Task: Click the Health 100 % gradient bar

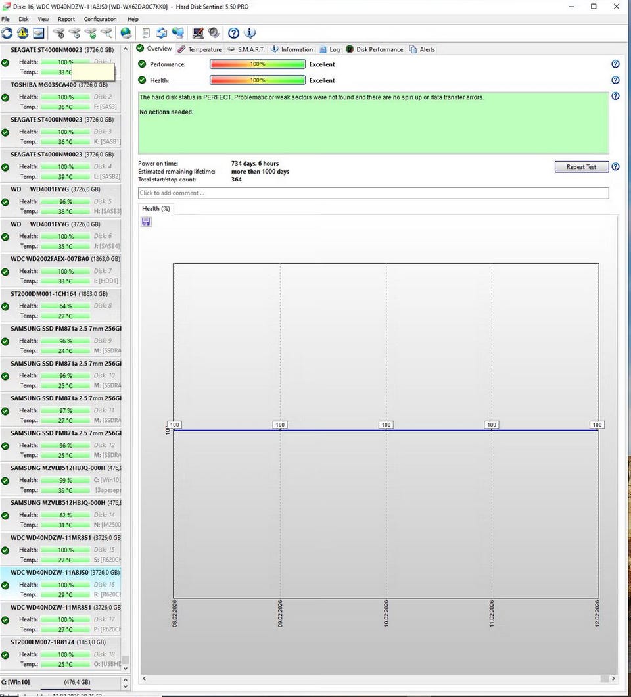Action: tap(257, 80)
